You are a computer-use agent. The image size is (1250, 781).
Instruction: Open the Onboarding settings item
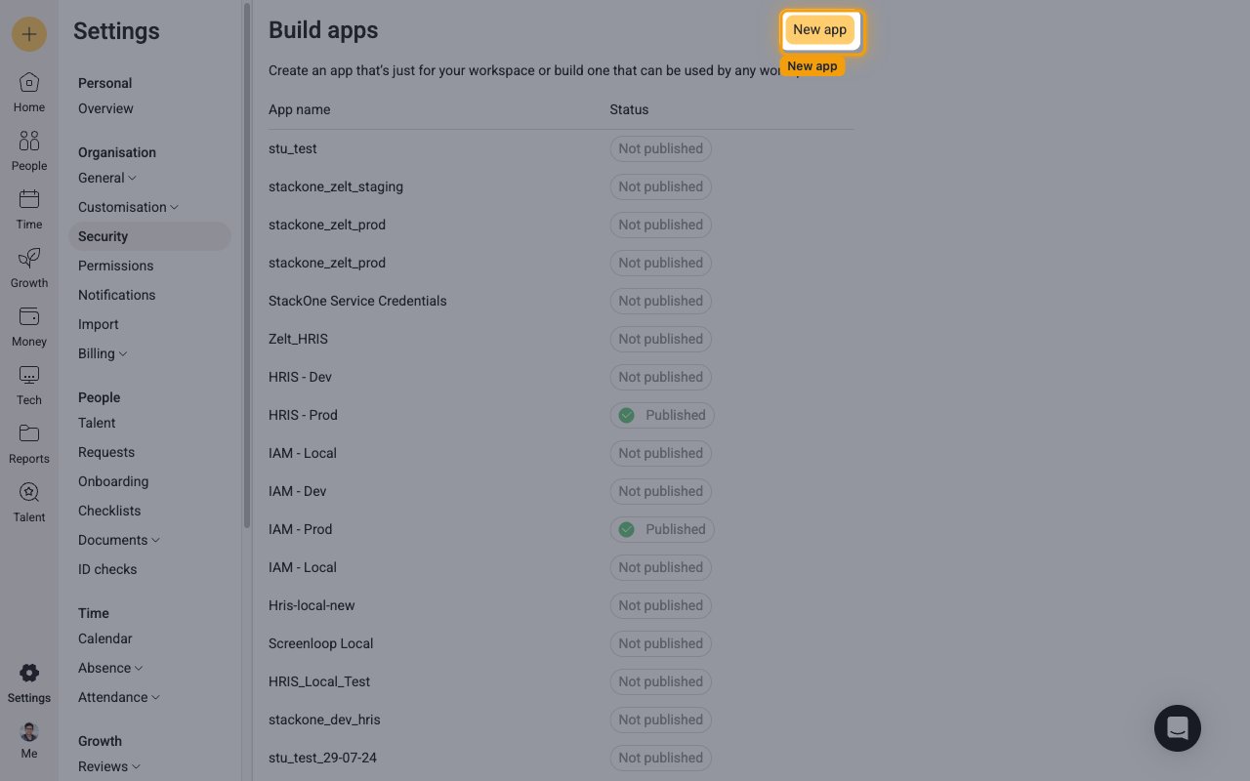[x=113, y=481]
